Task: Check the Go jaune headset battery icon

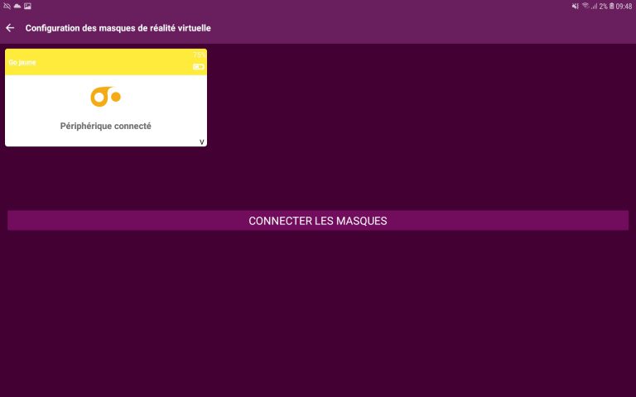Action: tap(199, 66)
